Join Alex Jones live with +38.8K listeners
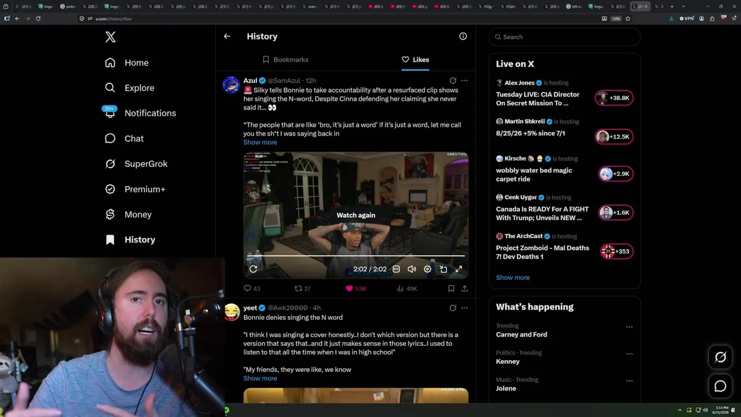 click(614, 98)
